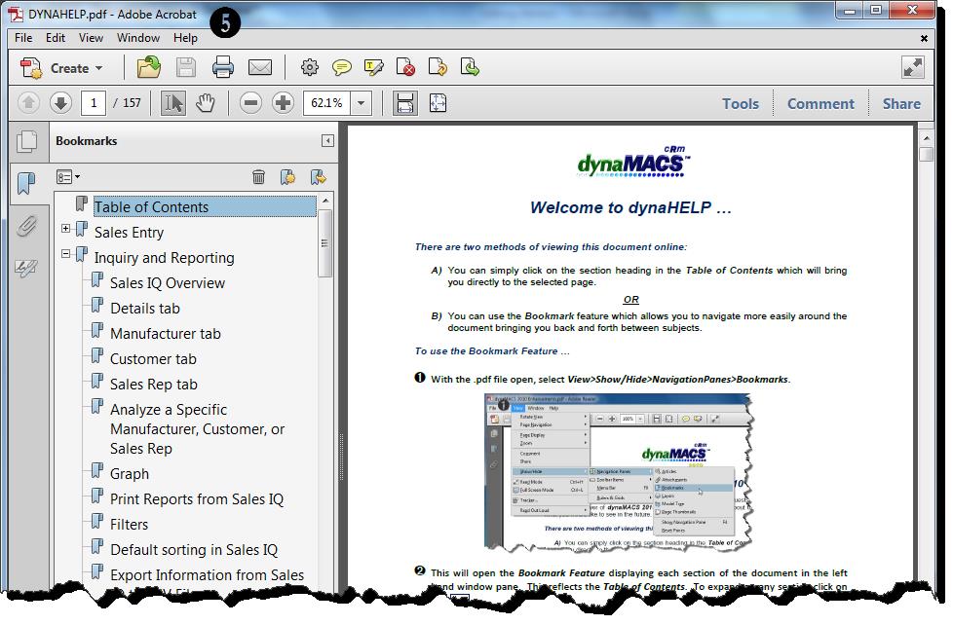Image resolution: width=953 pixels, height=625 pixels.
Task: Open the Create dropdown arrow
Action: tap(99, 69)
